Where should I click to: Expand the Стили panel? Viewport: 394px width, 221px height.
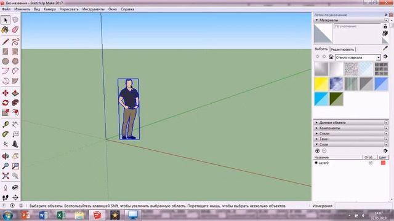316,134
